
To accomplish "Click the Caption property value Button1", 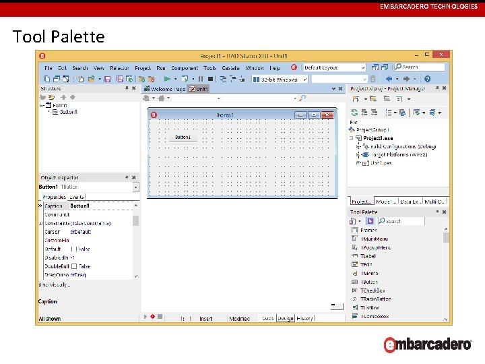I will tap(79, 206).
